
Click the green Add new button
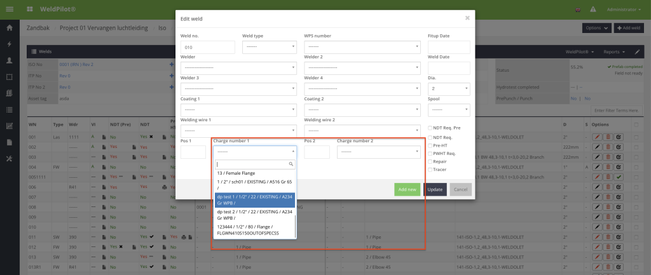(407, 189)
